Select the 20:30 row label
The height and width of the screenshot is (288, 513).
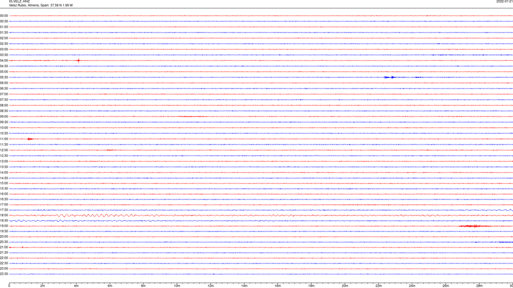(x=4, y=242)
